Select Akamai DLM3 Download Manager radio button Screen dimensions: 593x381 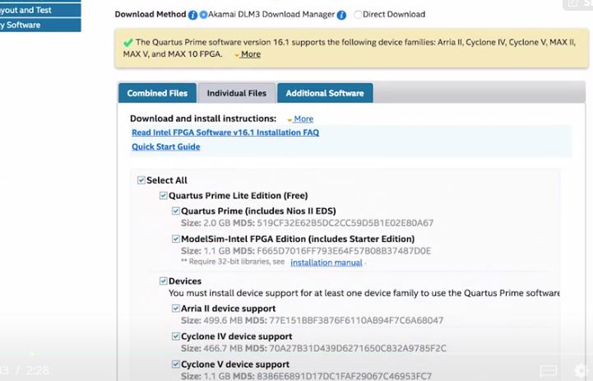click(203, 15)
